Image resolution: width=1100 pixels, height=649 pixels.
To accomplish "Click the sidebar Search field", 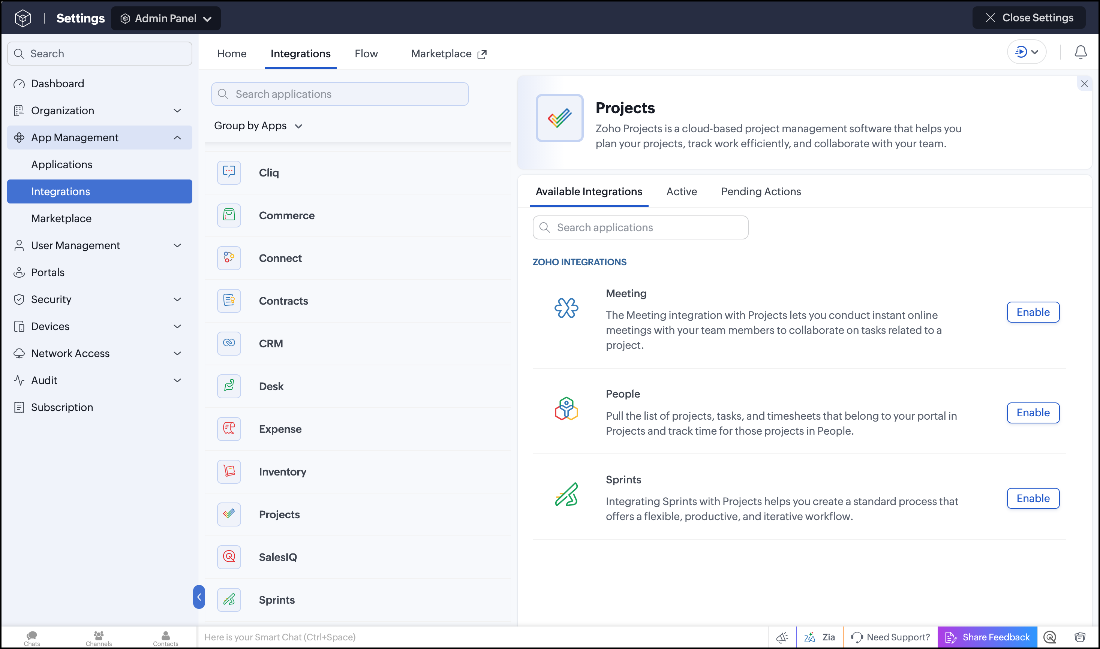I will 99,53.
